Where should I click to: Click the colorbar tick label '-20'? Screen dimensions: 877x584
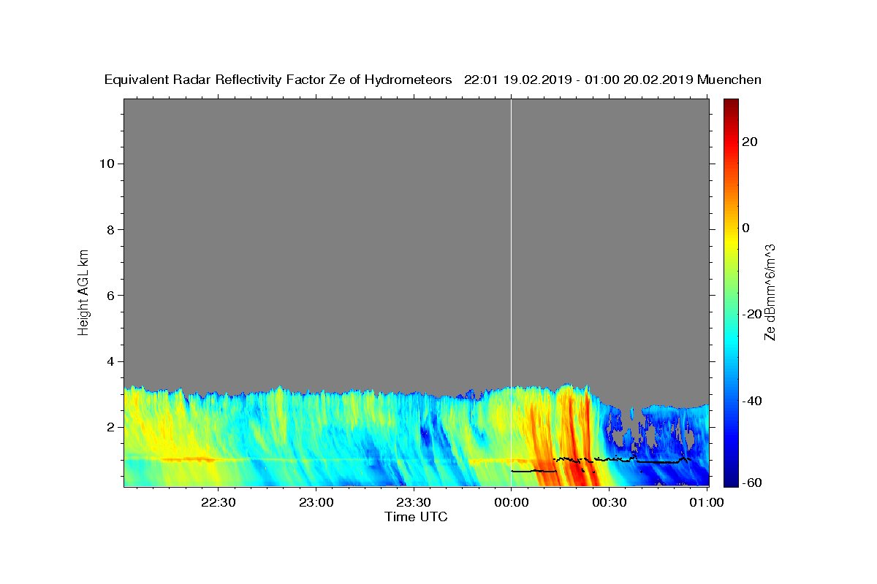click(x=751, y=314)
